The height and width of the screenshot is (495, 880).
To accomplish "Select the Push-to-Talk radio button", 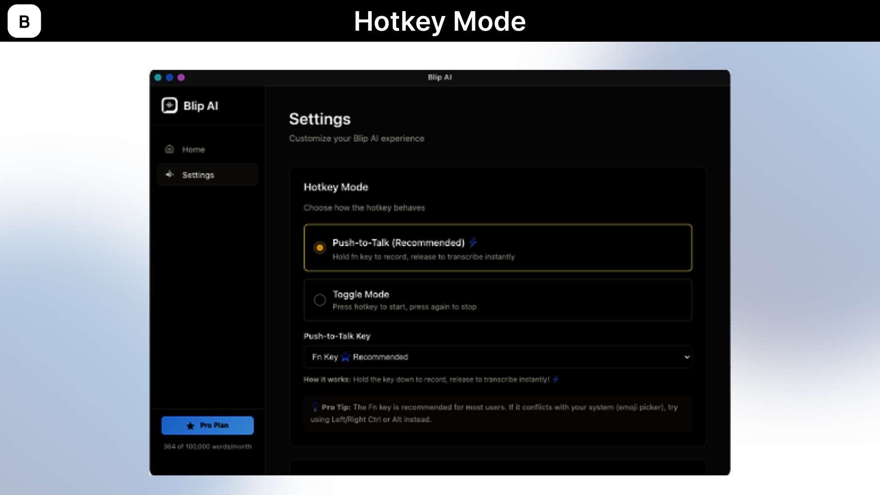I will pos(320,247).
